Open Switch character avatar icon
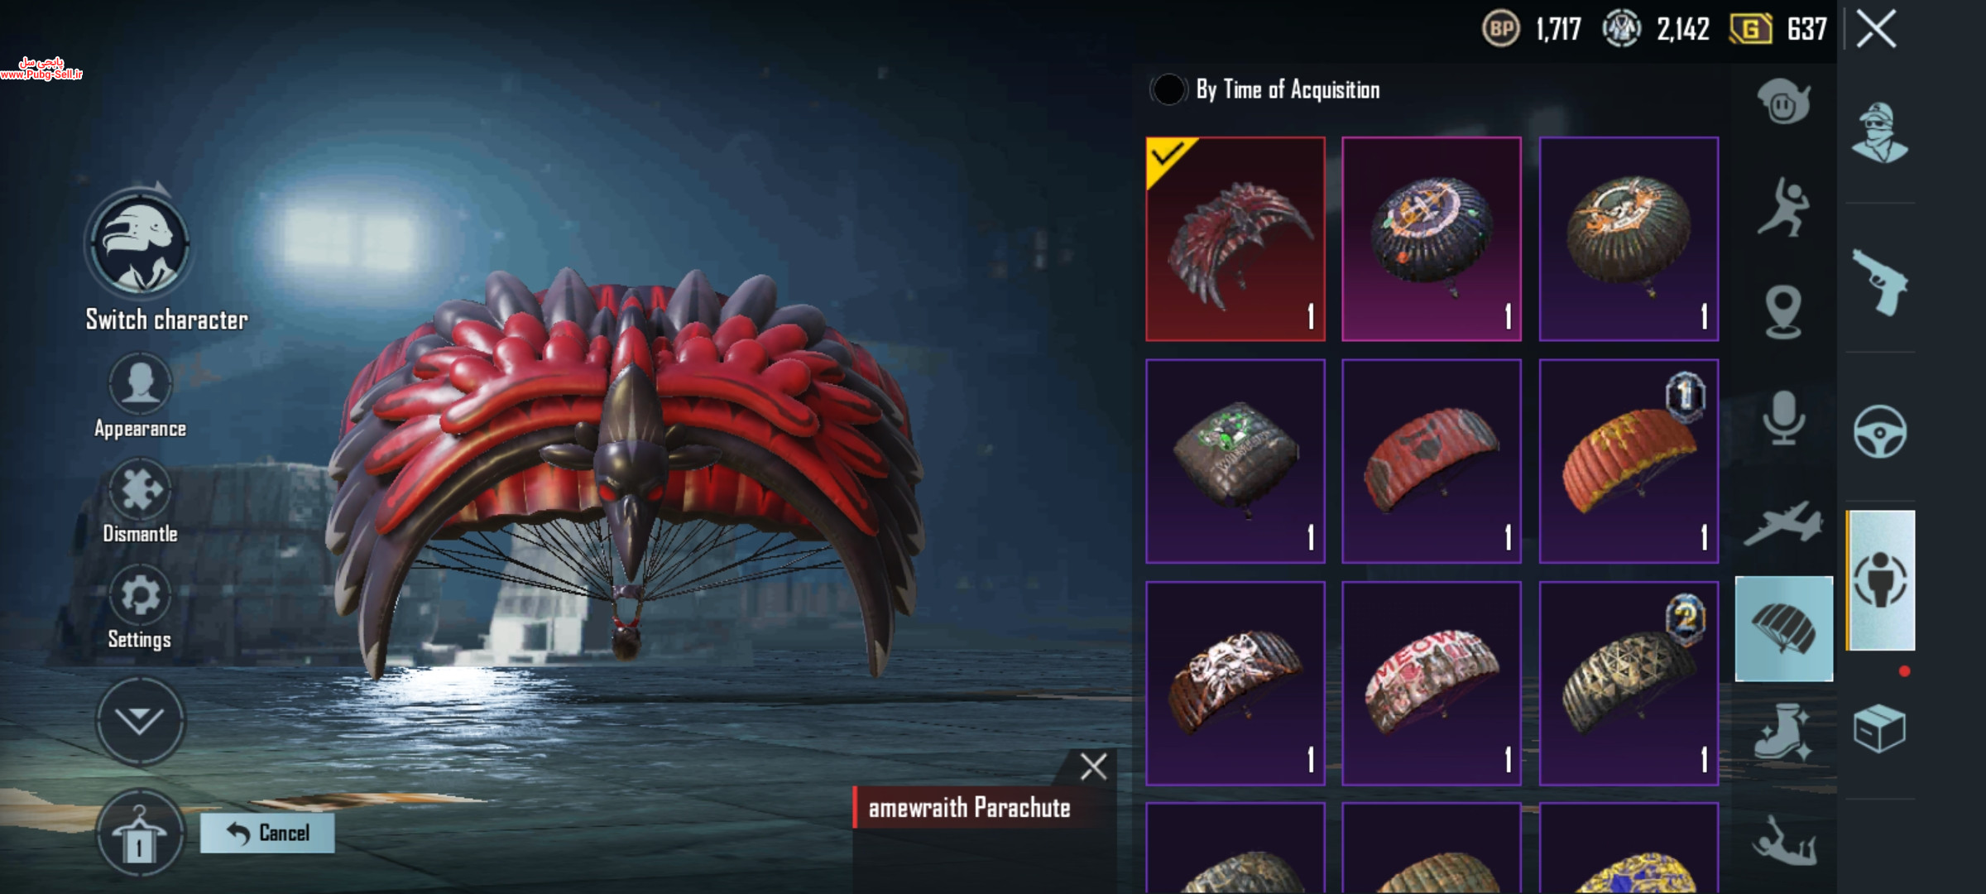The width and height of the screenshot is (1986, 894). click(x=140, y=243)
